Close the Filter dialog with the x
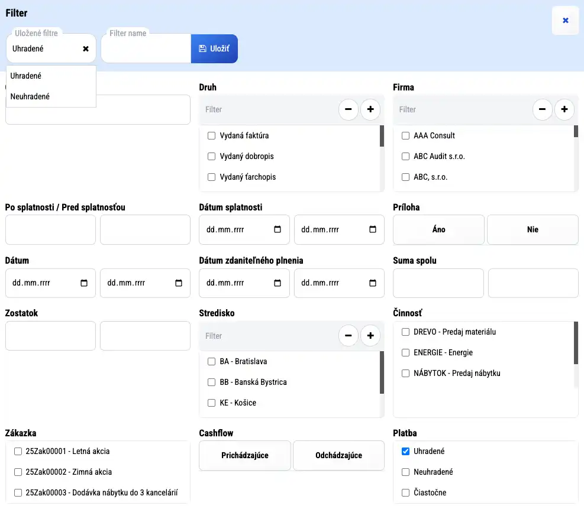This screenshot has height=509, width=584. 565,21
